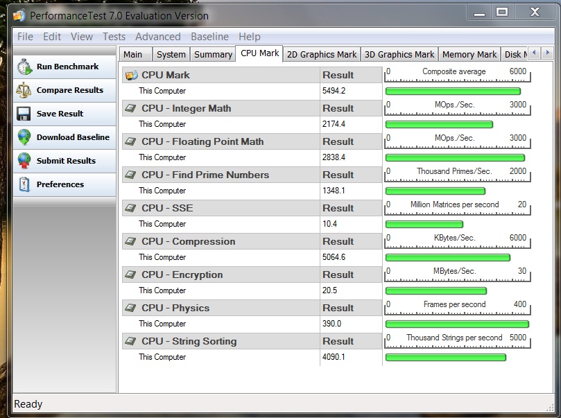Click the String Sorting result 4090.1
The image size is (561, 418).
334,357
